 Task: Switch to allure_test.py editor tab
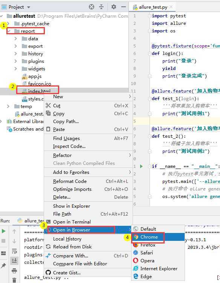click(153, 7)
